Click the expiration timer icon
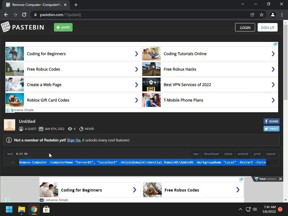The height and width of the screenshot is (216, 288). pos(81,129)
